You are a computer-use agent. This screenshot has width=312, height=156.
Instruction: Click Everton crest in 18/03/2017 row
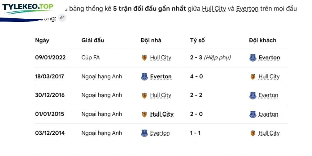click(144, 76)
